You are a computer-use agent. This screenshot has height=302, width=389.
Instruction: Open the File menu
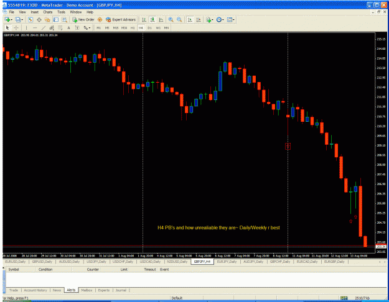point(12,12)
